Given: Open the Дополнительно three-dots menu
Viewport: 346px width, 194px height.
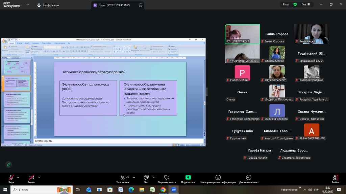Looking at the screenshot, I should (x=249, y=177).
